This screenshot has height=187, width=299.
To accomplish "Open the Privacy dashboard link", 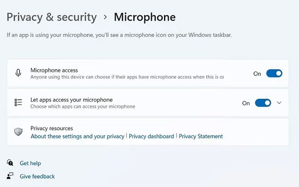I will 151,136.
